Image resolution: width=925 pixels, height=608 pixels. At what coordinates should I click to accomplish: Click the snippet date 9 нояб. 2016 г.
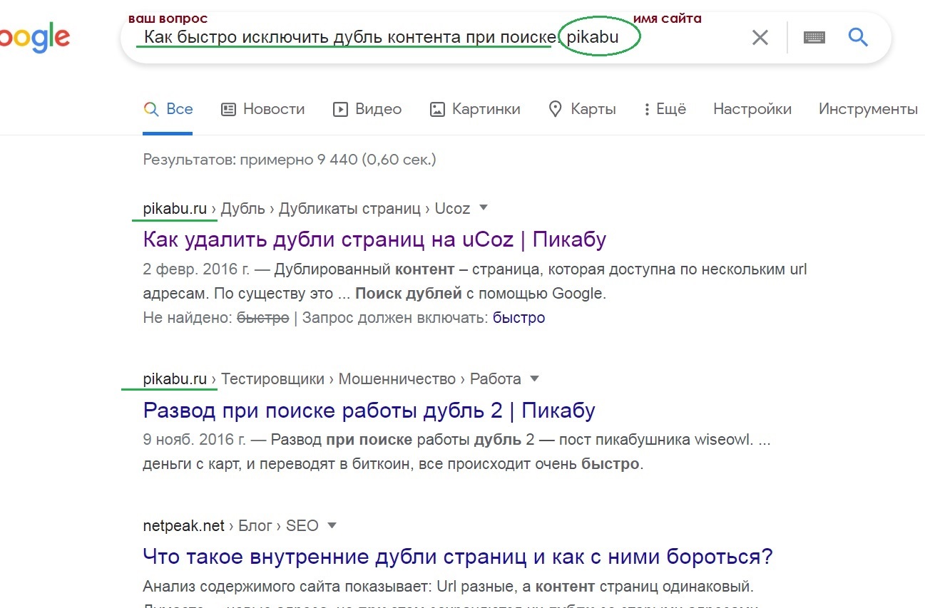(x=195, y=440)
